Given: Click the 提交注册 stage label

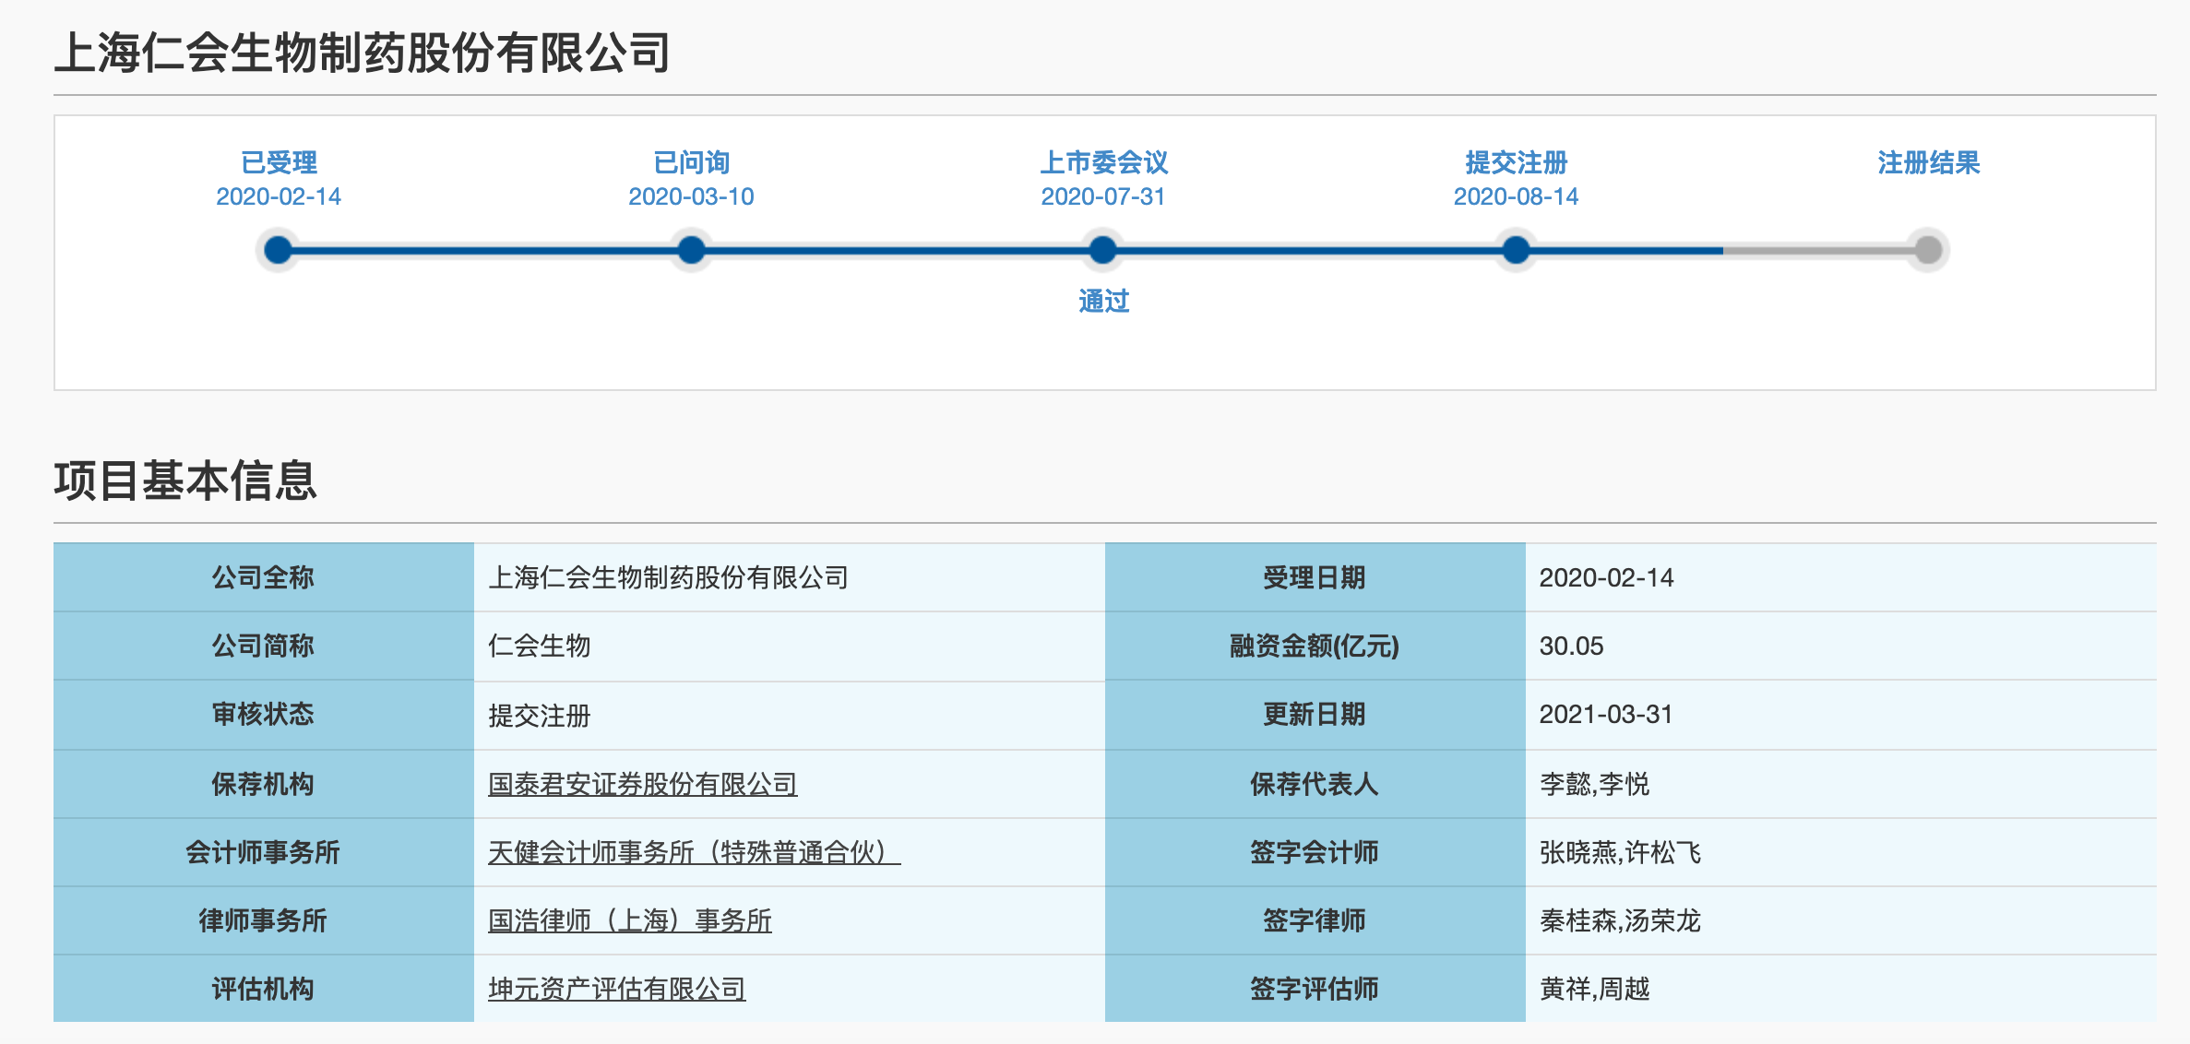Looking at the screenshot, I should pos(1516,162).
